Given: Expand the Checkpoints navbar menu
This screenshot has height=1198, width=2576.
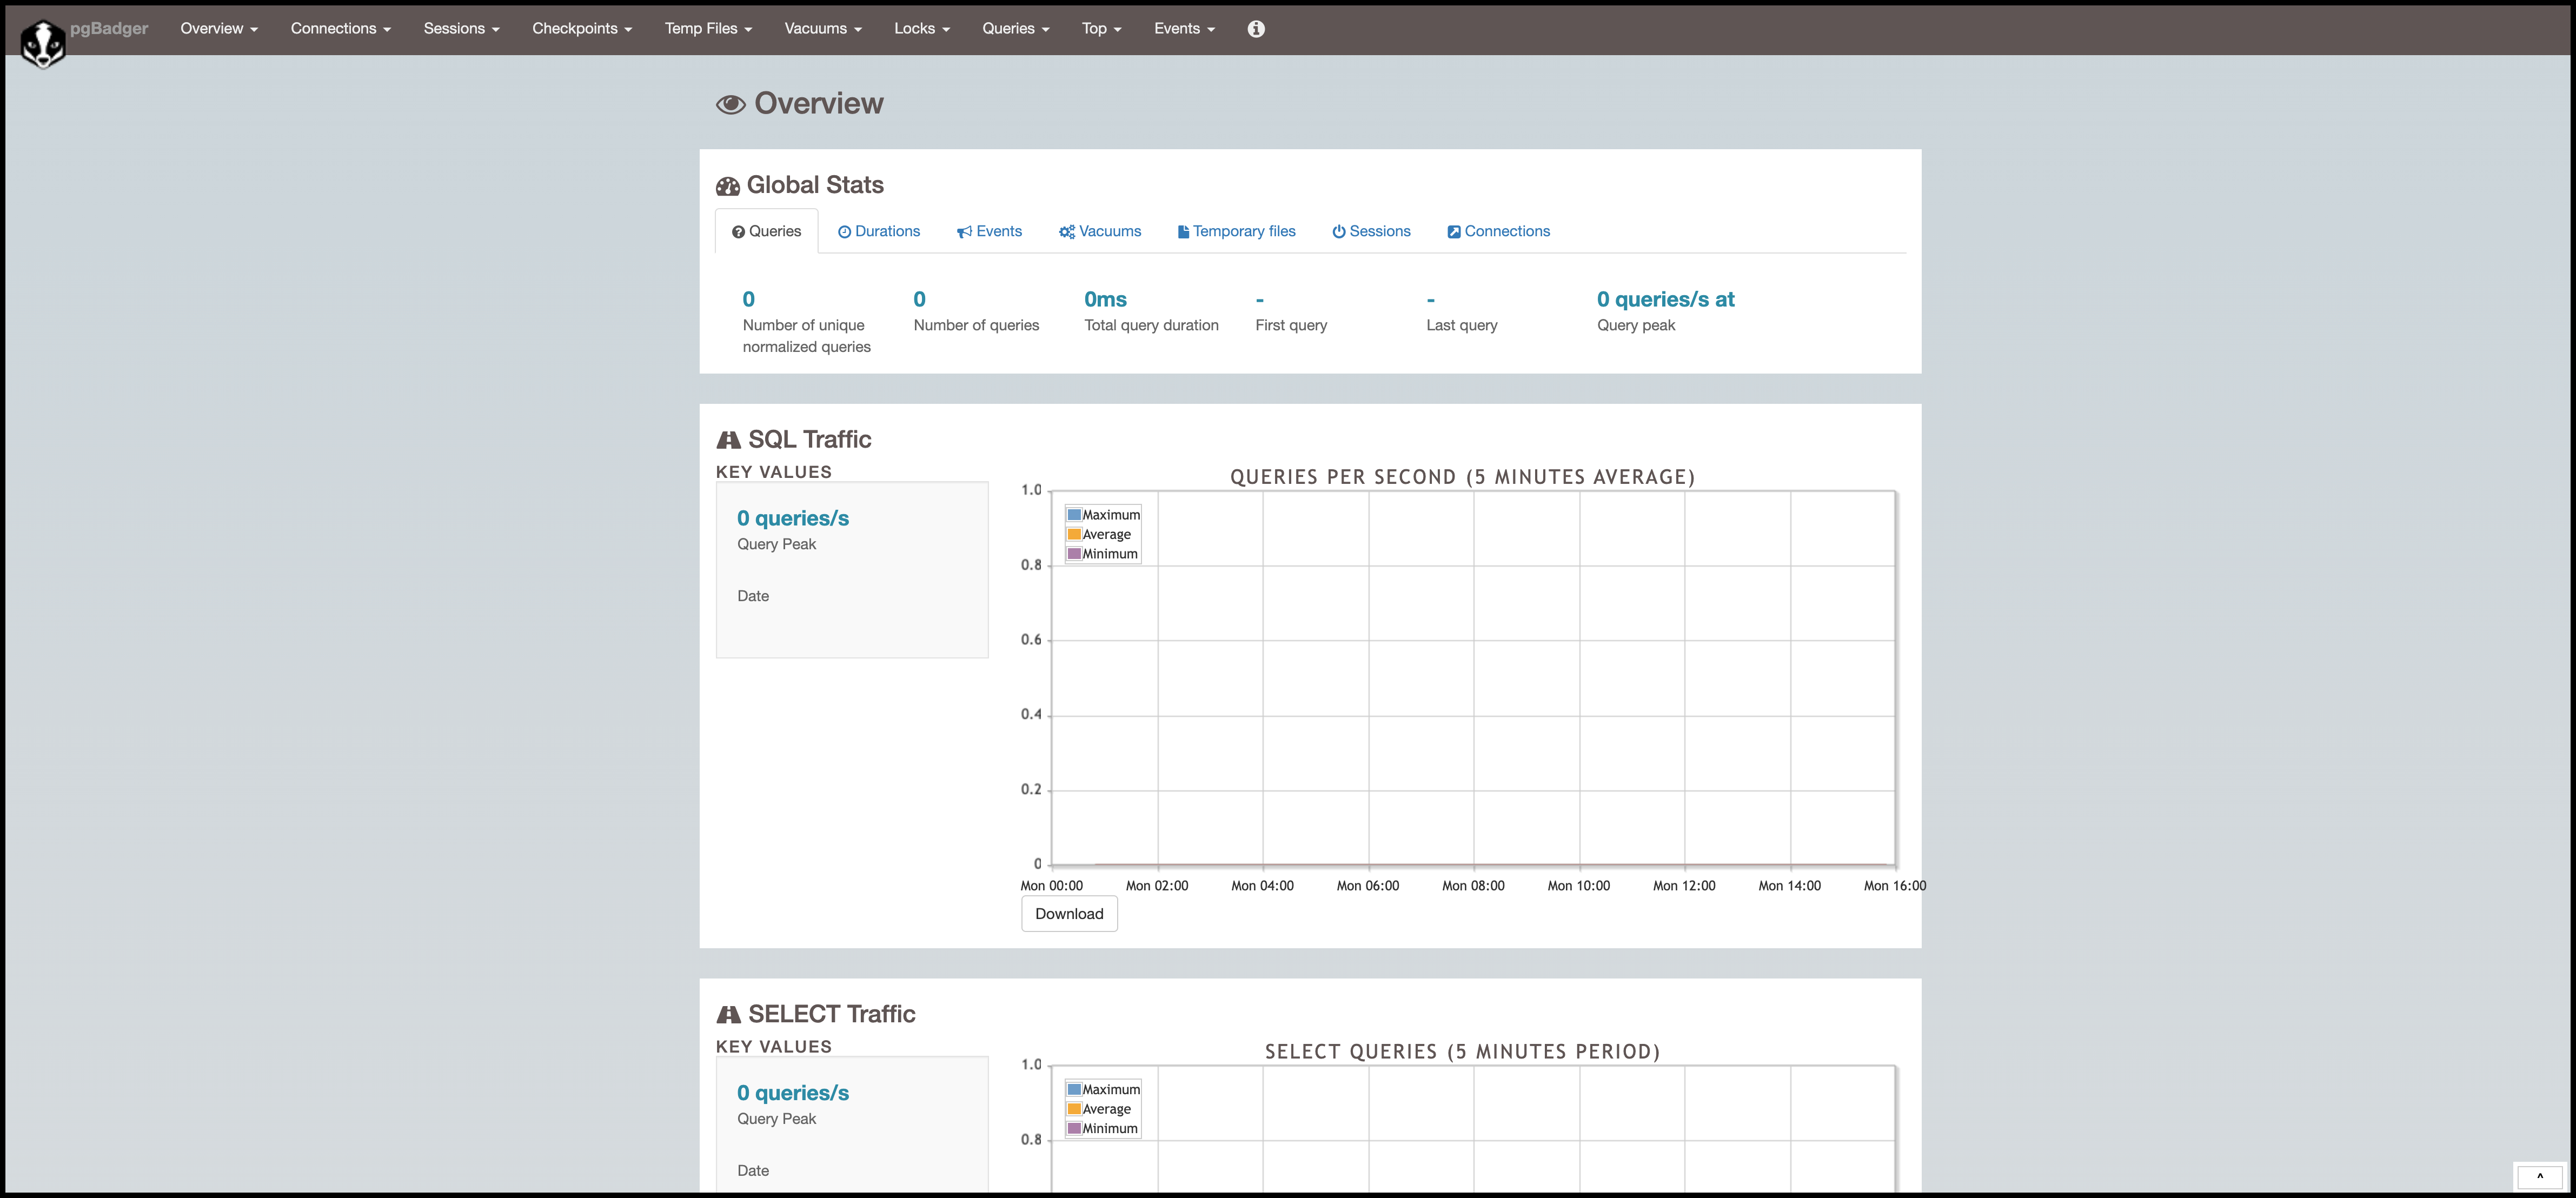Looking at the screenshot, I should click(581, 29).
